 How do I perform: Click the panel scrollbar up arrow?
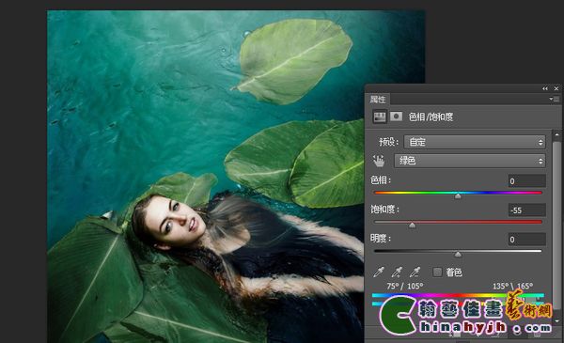[556, 134]
